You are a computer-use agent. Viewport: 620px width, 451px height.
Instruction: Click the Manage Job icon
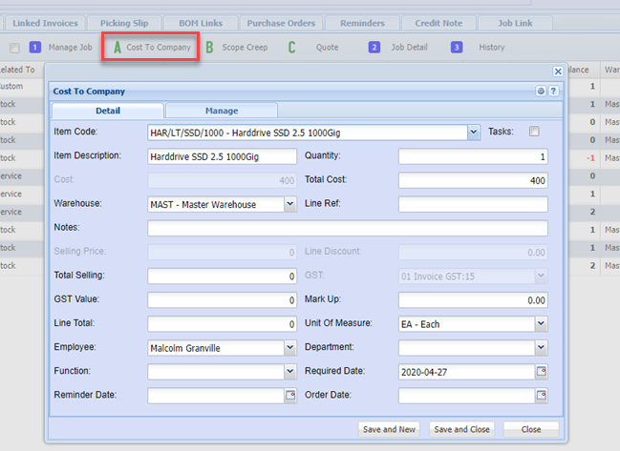point(35,47)
